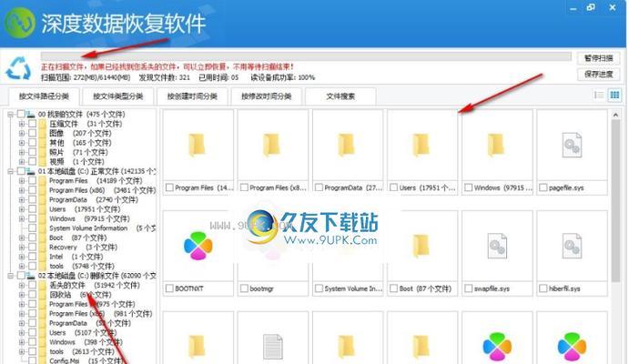Open the Boot folder thumbnail icon
This screenshot has width=629, height=364.
421,246
